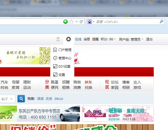This screenshot has width=168, height=130.
Task: Open 运动 category link
Action: [27, 87]
